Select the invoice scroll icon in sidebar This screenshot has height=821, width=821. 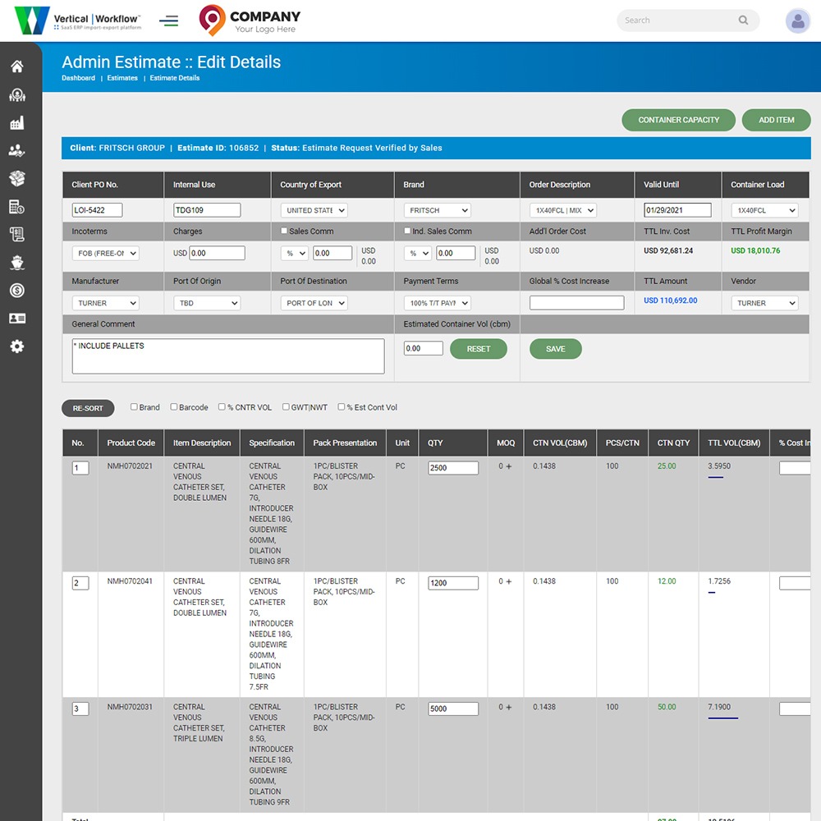(x=17, y=234)
